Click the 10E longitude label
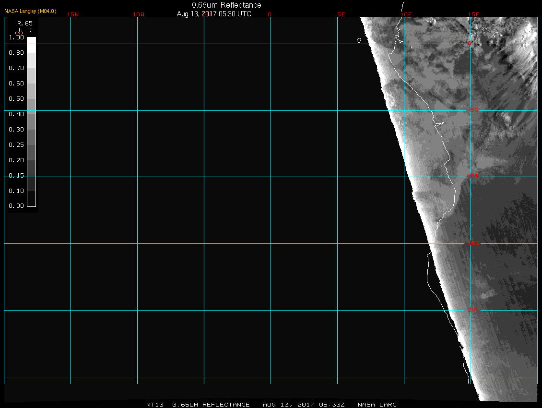Image resolution: width=542 pixels, height=408 pixels. click(x=406, y=14)
